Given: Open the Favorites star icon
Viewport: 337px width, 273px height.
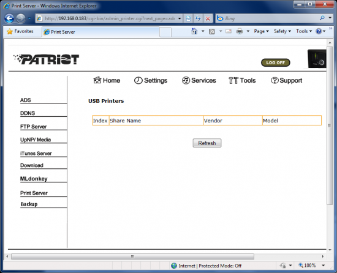Looking at the screenshot, I should (x=10, y=32).
